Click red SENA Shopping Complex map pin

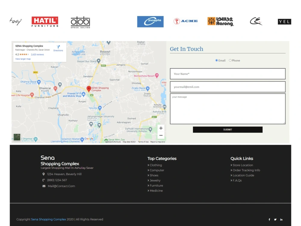coord(89,89)
